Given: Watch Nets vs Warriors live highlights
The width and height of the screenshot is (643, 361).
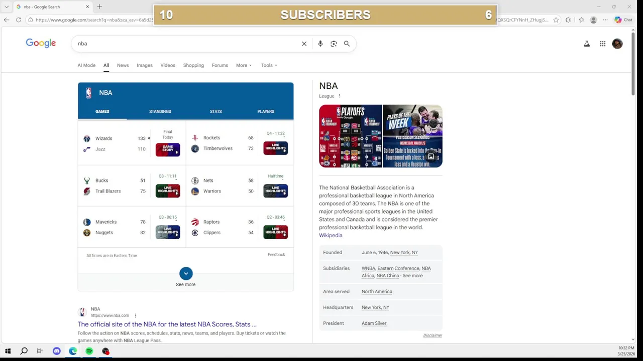Looking at the screenshot, I should point(276,191).
